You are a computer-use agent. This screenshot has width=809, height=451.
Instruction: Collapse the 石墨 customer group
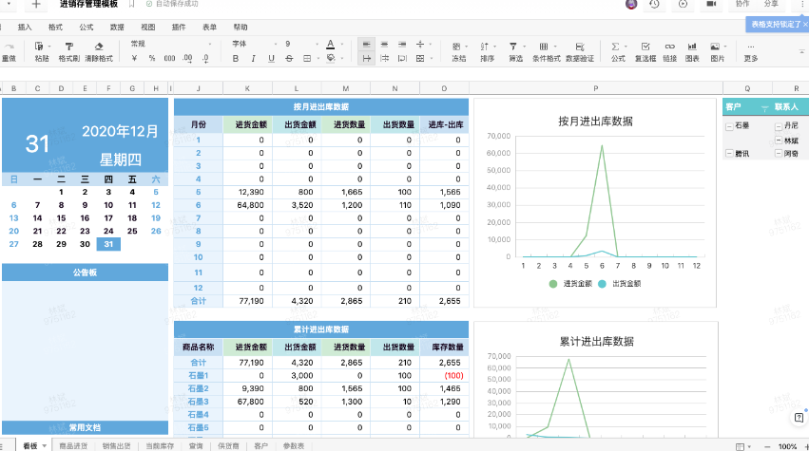pyautogui.click(x=729, y=126)
